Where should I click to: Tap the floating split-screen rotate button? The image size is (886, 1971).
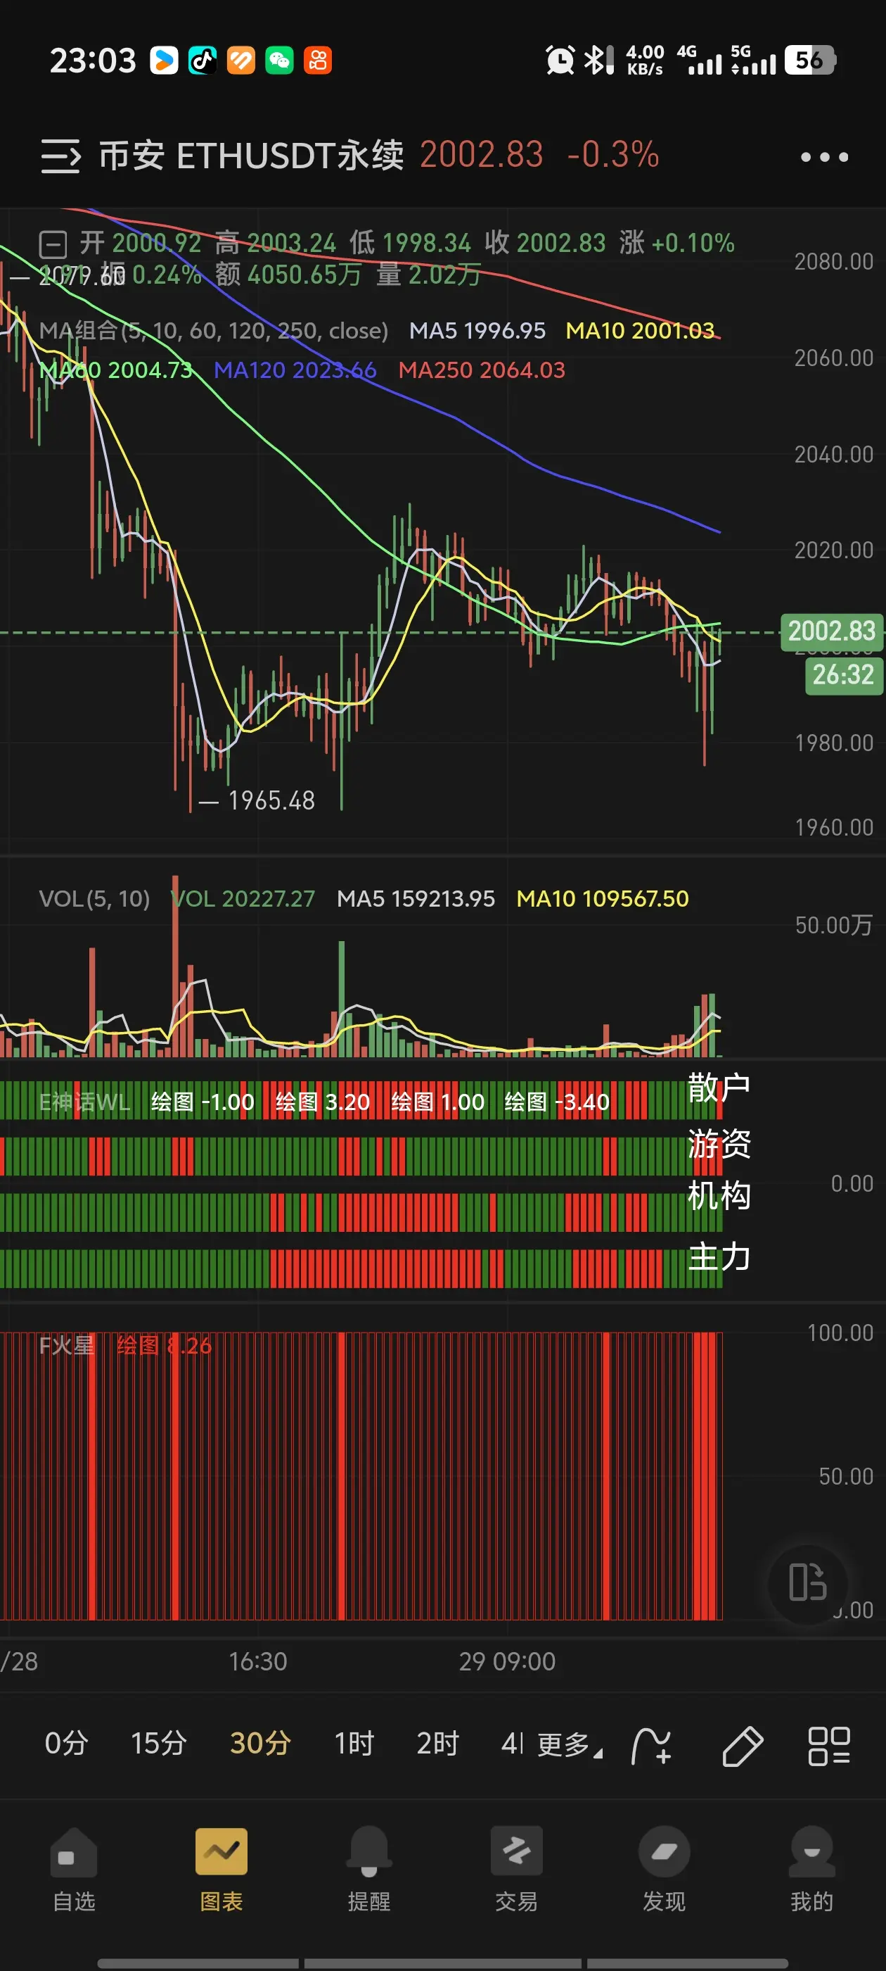coord(808,1582)
